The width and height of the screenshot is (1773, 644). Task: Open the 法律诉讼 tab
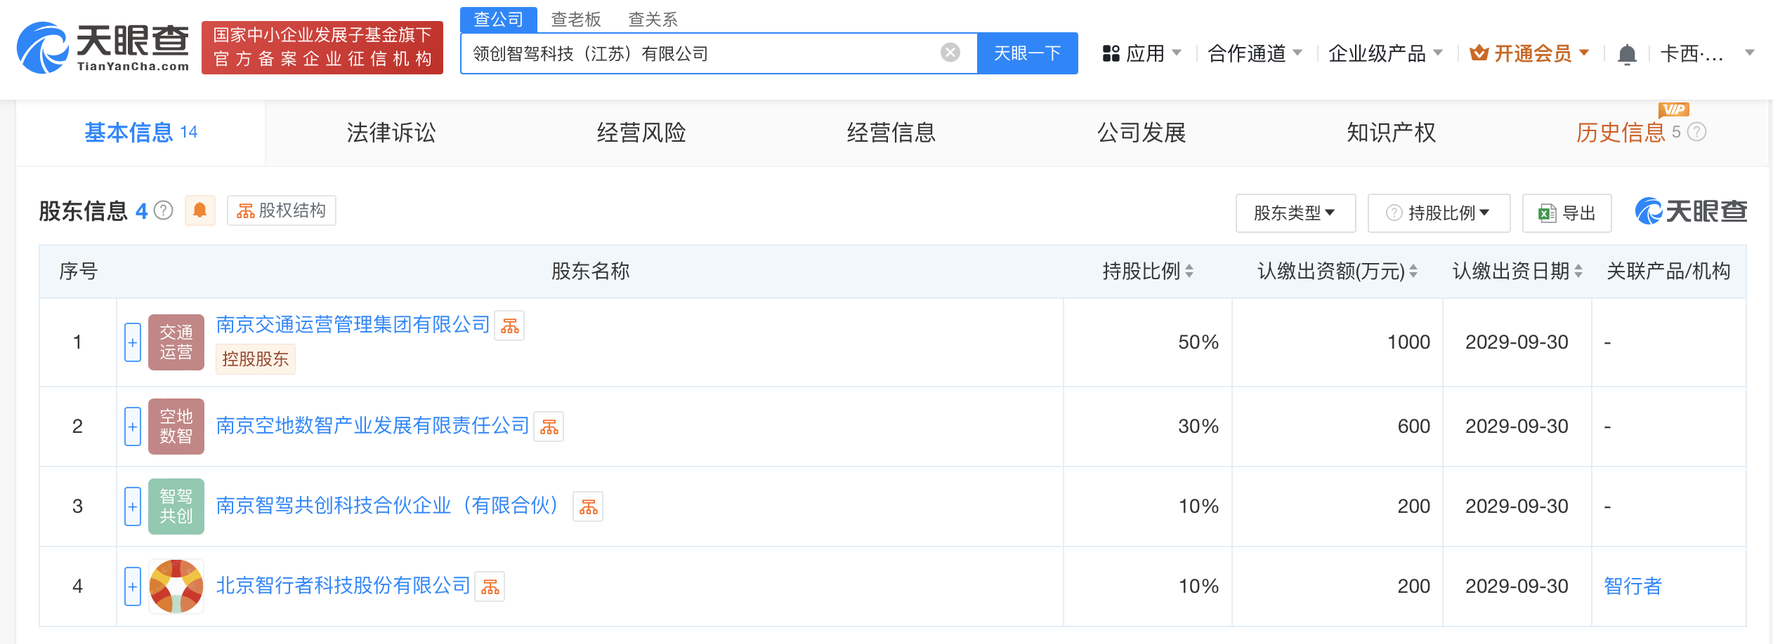tap(391, 133)
